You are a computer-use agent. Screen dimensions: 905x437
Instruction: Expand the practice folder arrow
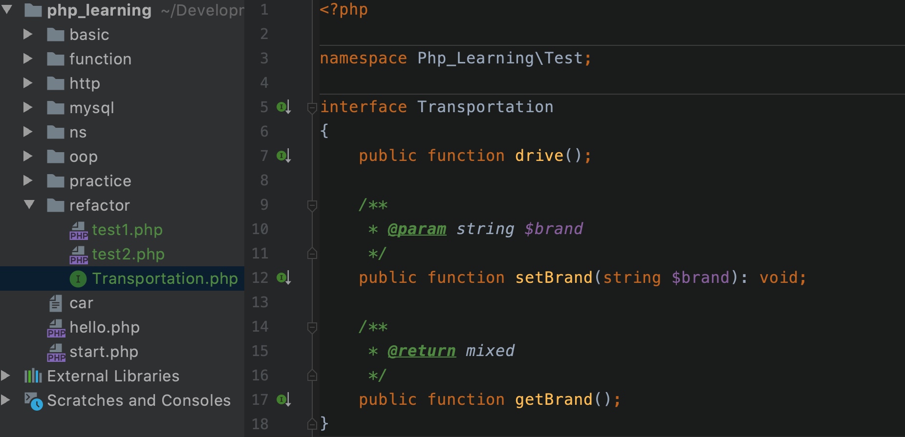pos(28,180)
